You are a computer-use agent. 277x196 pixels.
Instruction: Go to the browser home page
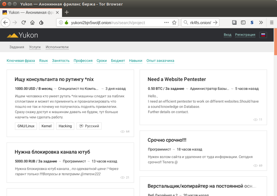(32, 23)
